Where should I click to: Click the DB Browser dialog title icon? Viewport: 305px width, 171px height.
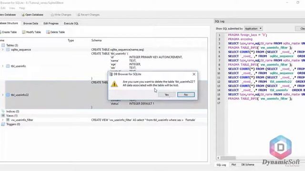click(x=111, y=74)
